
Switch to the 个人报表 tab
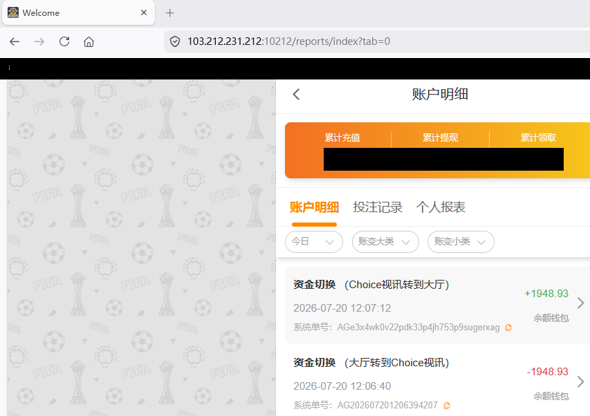[441, 207]
